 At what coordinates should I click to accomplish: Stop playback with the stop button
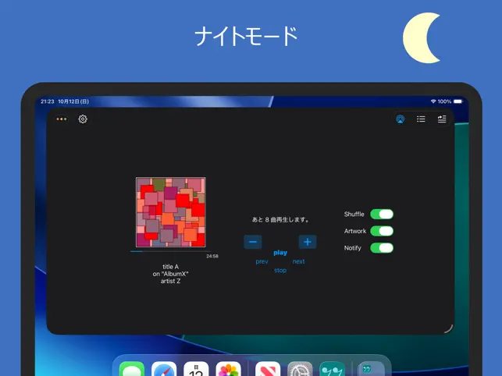pyautogui.click(x=280, y=271)
